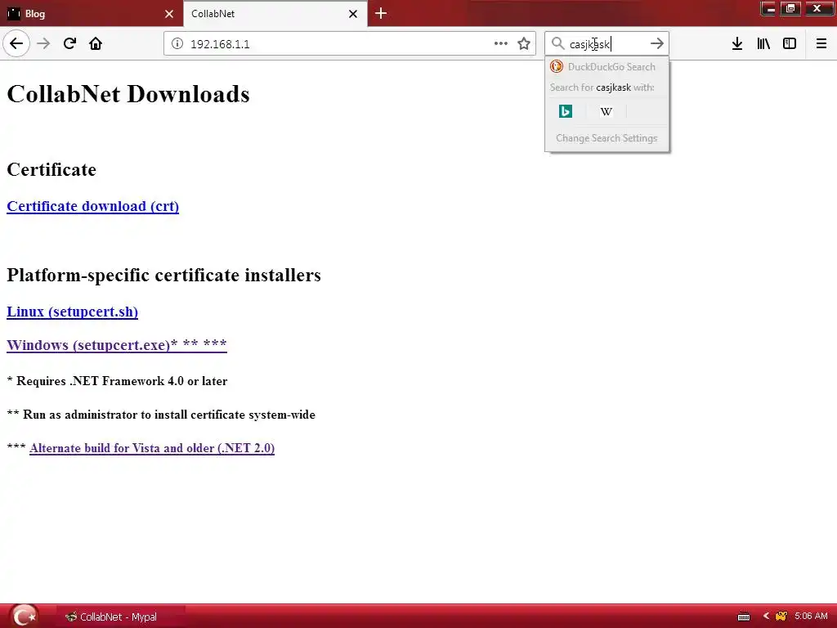This screenshot has height=628, width=837.
Task: Close the CollabNet tab
Action: [x=353, y=14]
